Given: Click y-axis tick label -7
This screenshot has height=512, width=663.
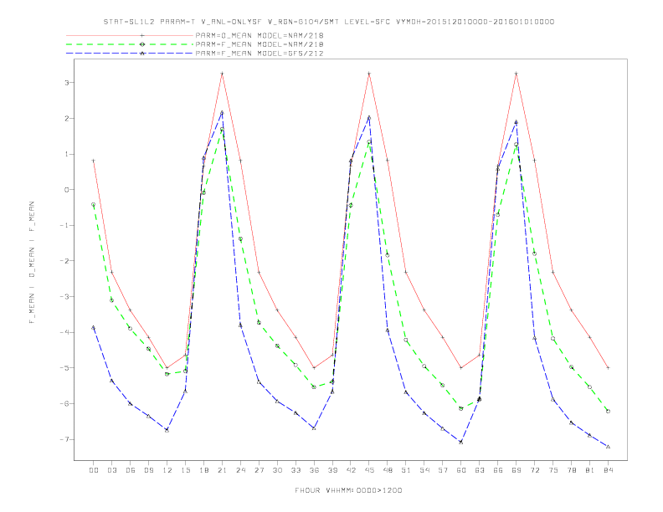Looking at the screenshot, I should pos(64,439).
